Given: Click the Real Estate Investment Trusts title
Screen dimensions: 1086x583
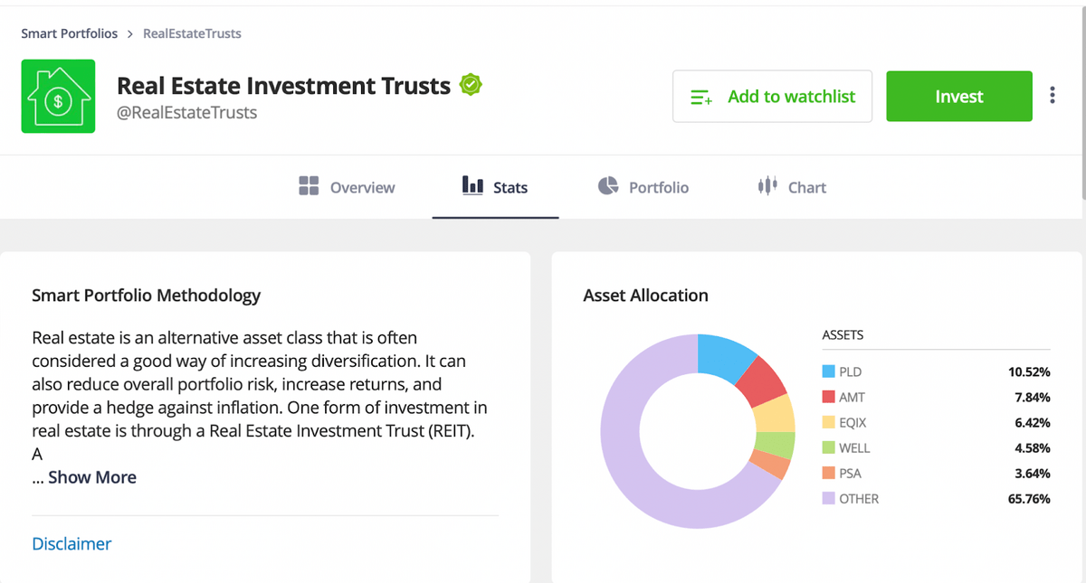Looking at the screenshot, I should pos(283,86).
